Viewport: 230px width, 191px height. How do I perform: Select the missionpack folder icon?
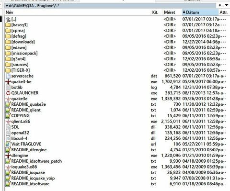(8, 53)
